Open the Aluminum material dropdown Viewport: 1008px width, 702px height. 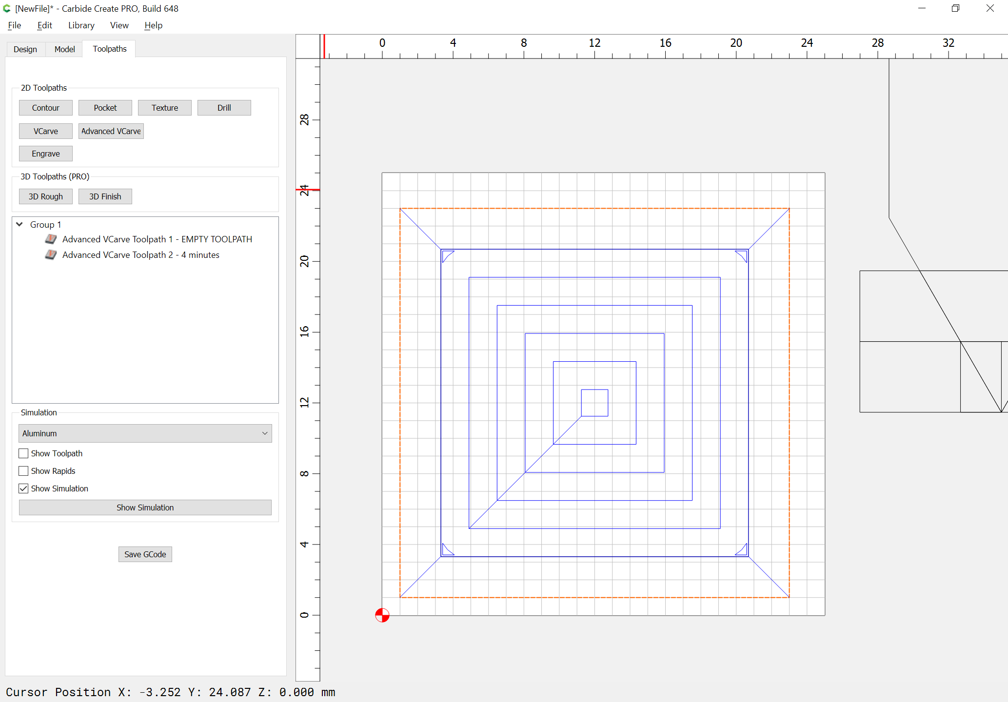(145, 433)
